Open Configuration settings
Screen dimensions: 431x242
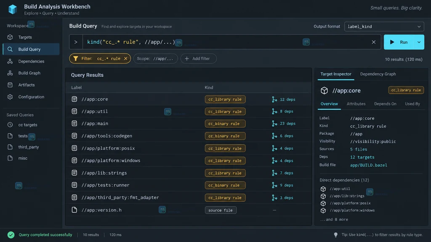click(31, 97)
